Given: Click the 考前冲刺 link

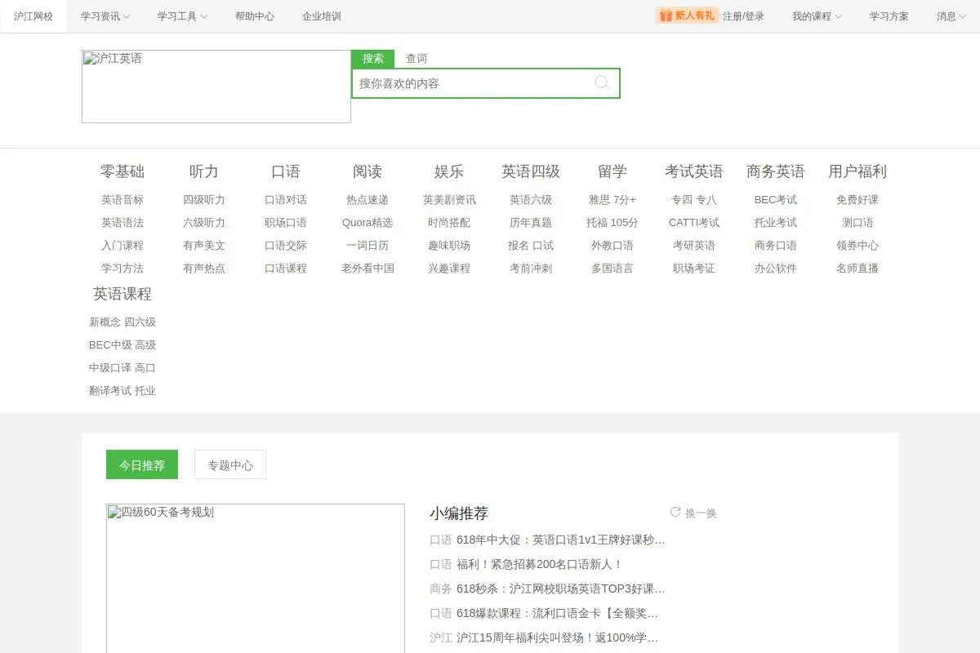Looking at the screenshot, I should click(531, 269).
